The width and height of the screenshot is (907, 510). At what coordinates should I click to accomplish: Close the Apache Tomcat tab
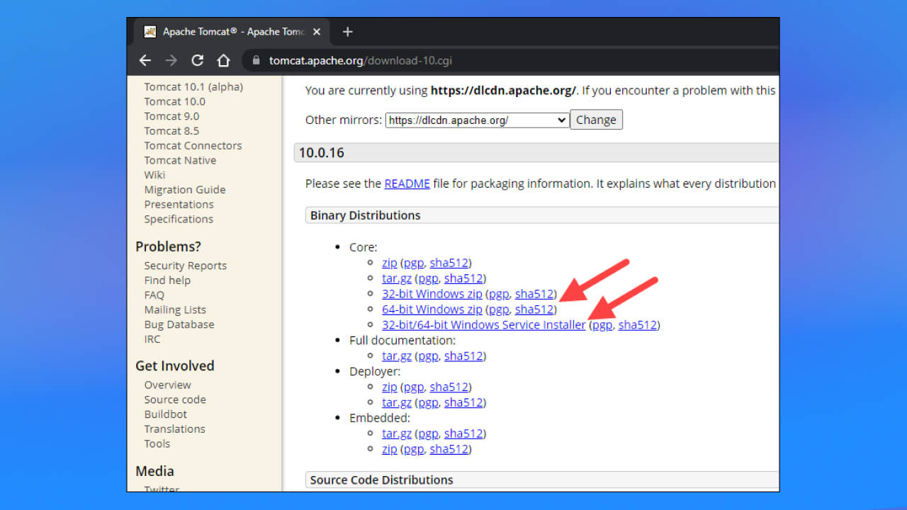pyautogui.click(x=317, y=32)
